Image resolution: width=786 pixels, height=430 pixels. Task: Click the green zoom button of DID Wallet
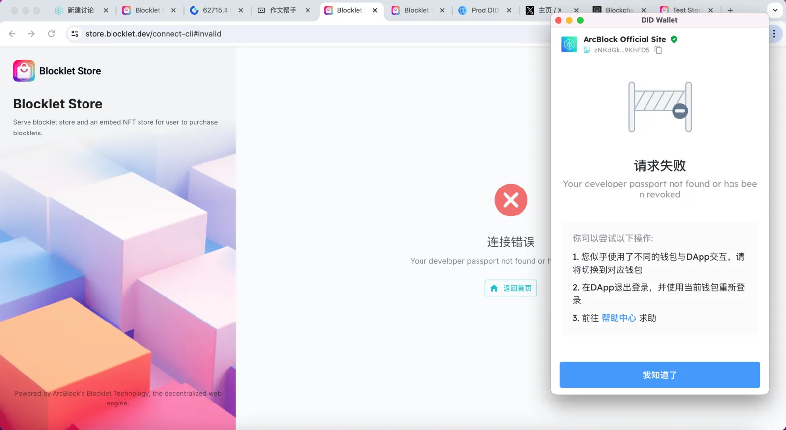coord(580,20)
